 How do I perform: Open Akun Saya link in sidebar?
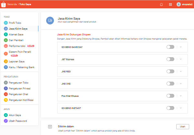[15, 115]
